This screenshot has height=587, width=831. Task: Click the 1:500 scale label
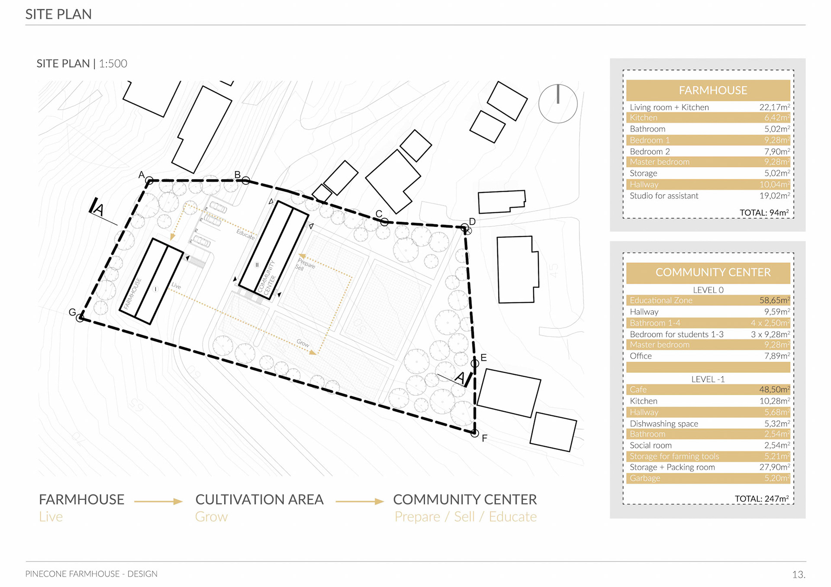point(113,64)
